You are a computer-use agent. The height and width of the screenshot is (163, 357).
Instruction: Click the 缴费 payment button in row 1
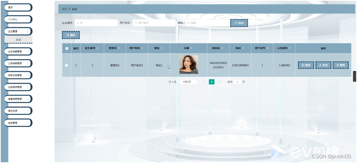[306, 65]
